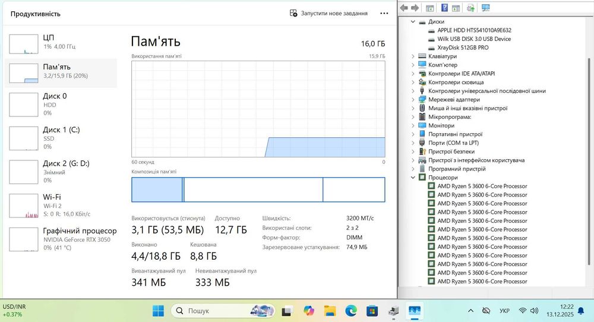
Task: Collapse the Диски category
Action: tap(413, 21)
